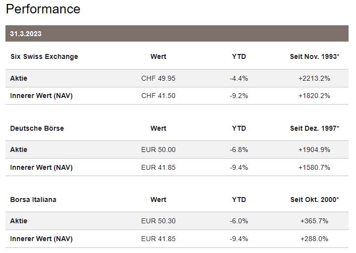Click the -4.4% YTD value

(x=239, y=78)
